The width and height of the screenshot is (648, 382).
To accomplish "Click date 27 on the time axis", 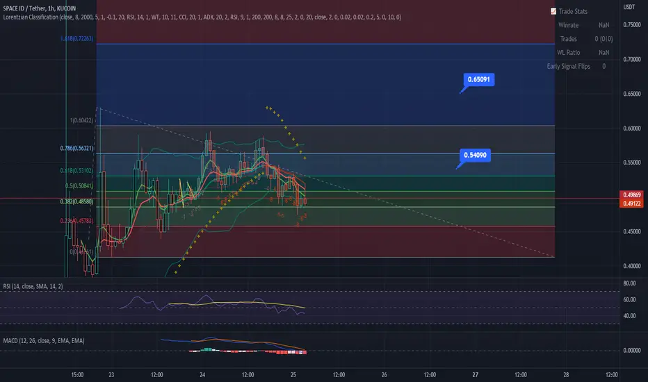I will pos(476,375).
